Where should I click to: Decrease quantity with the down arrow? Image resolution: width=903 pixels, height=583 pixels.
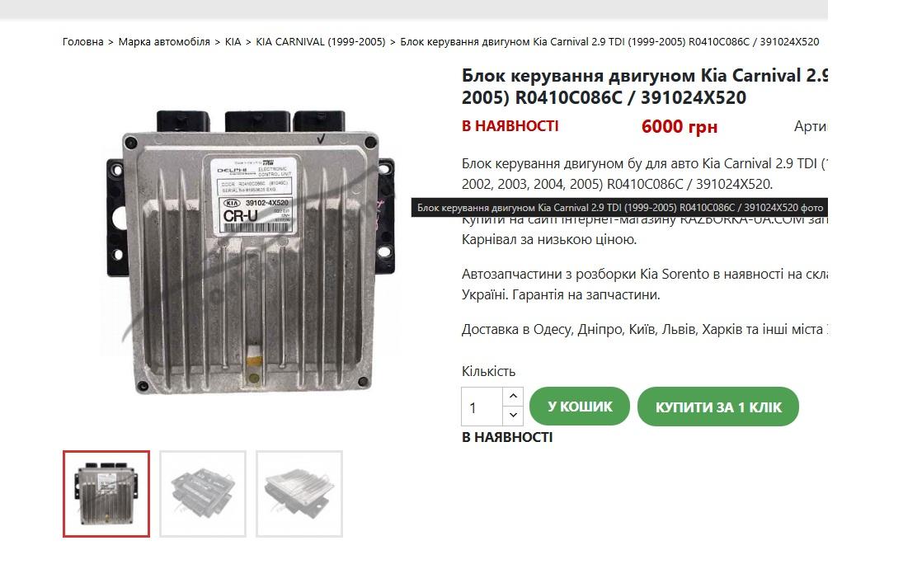pos(513,416)
